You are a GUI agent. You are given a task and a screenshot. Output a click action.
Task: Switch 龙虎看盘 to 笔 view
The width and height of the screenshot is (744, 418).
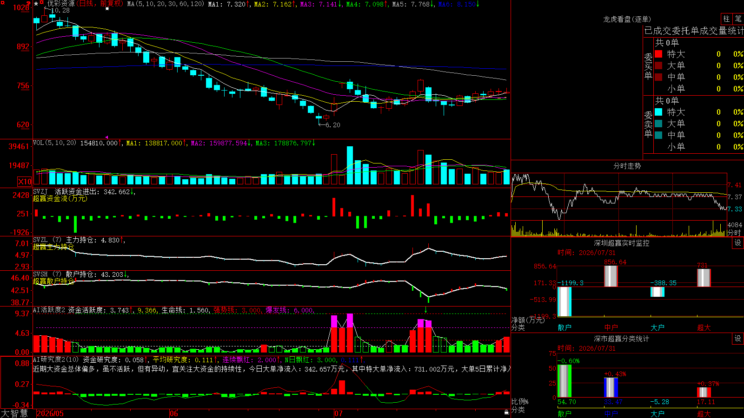(x=738, y=19)
